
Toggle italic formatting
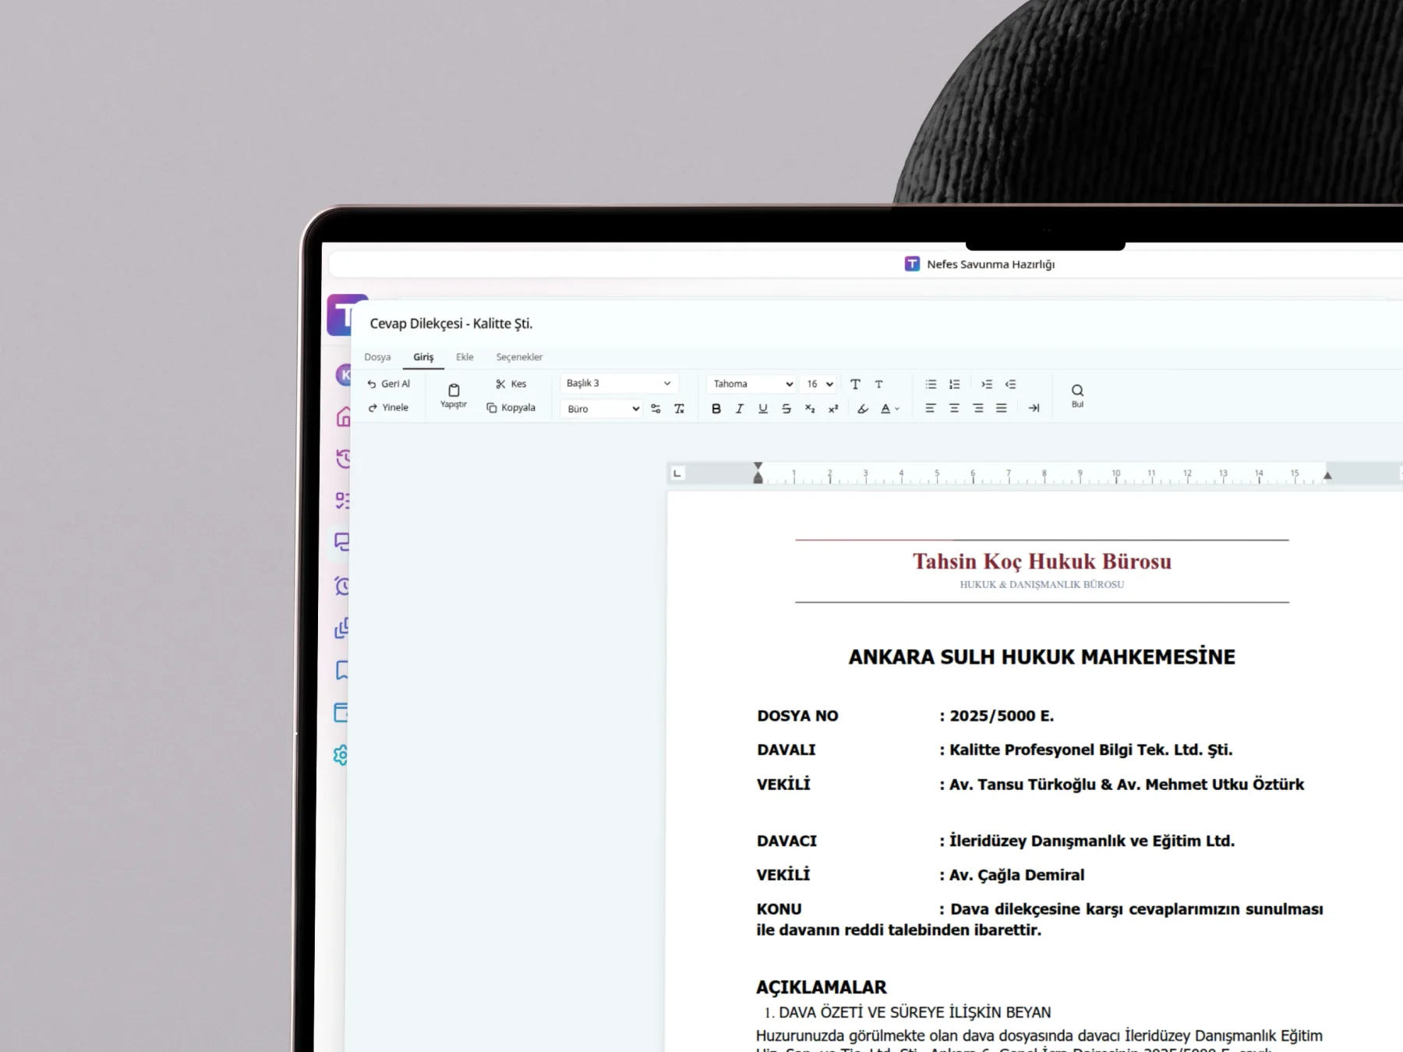(739, 409)
